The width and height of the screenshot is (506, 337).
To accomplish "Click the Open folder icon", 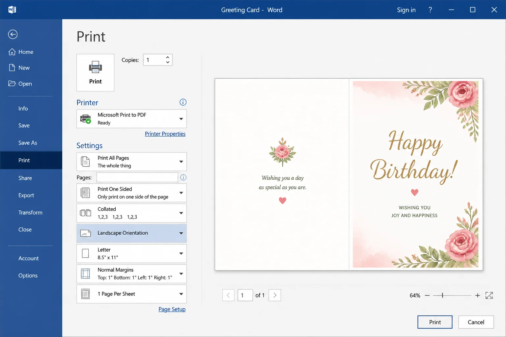I will [12, 83].
